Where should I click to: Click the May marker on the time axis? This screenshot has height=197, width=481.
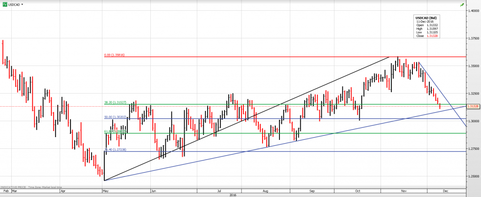pos(104,191)
